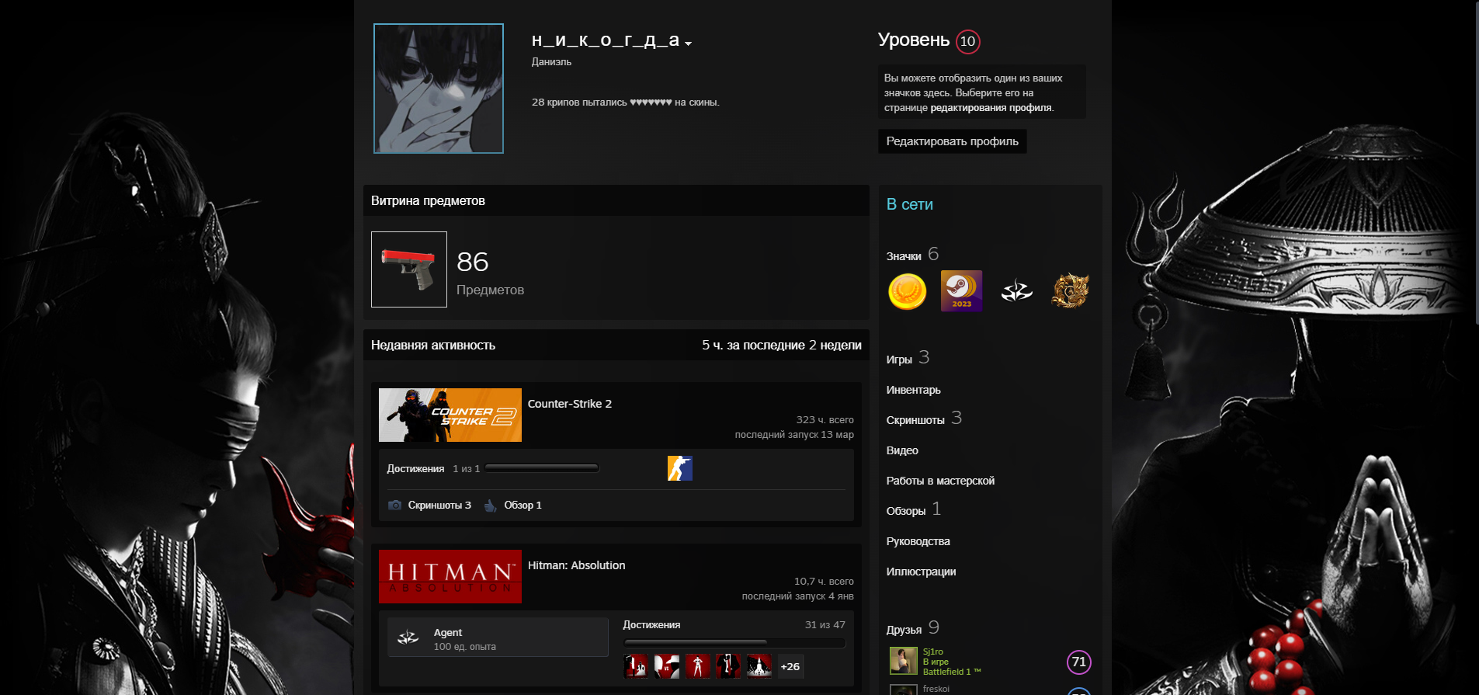The image size is (1479, 695).
Task: Open the Игры games list
Action: pos(908,358)
